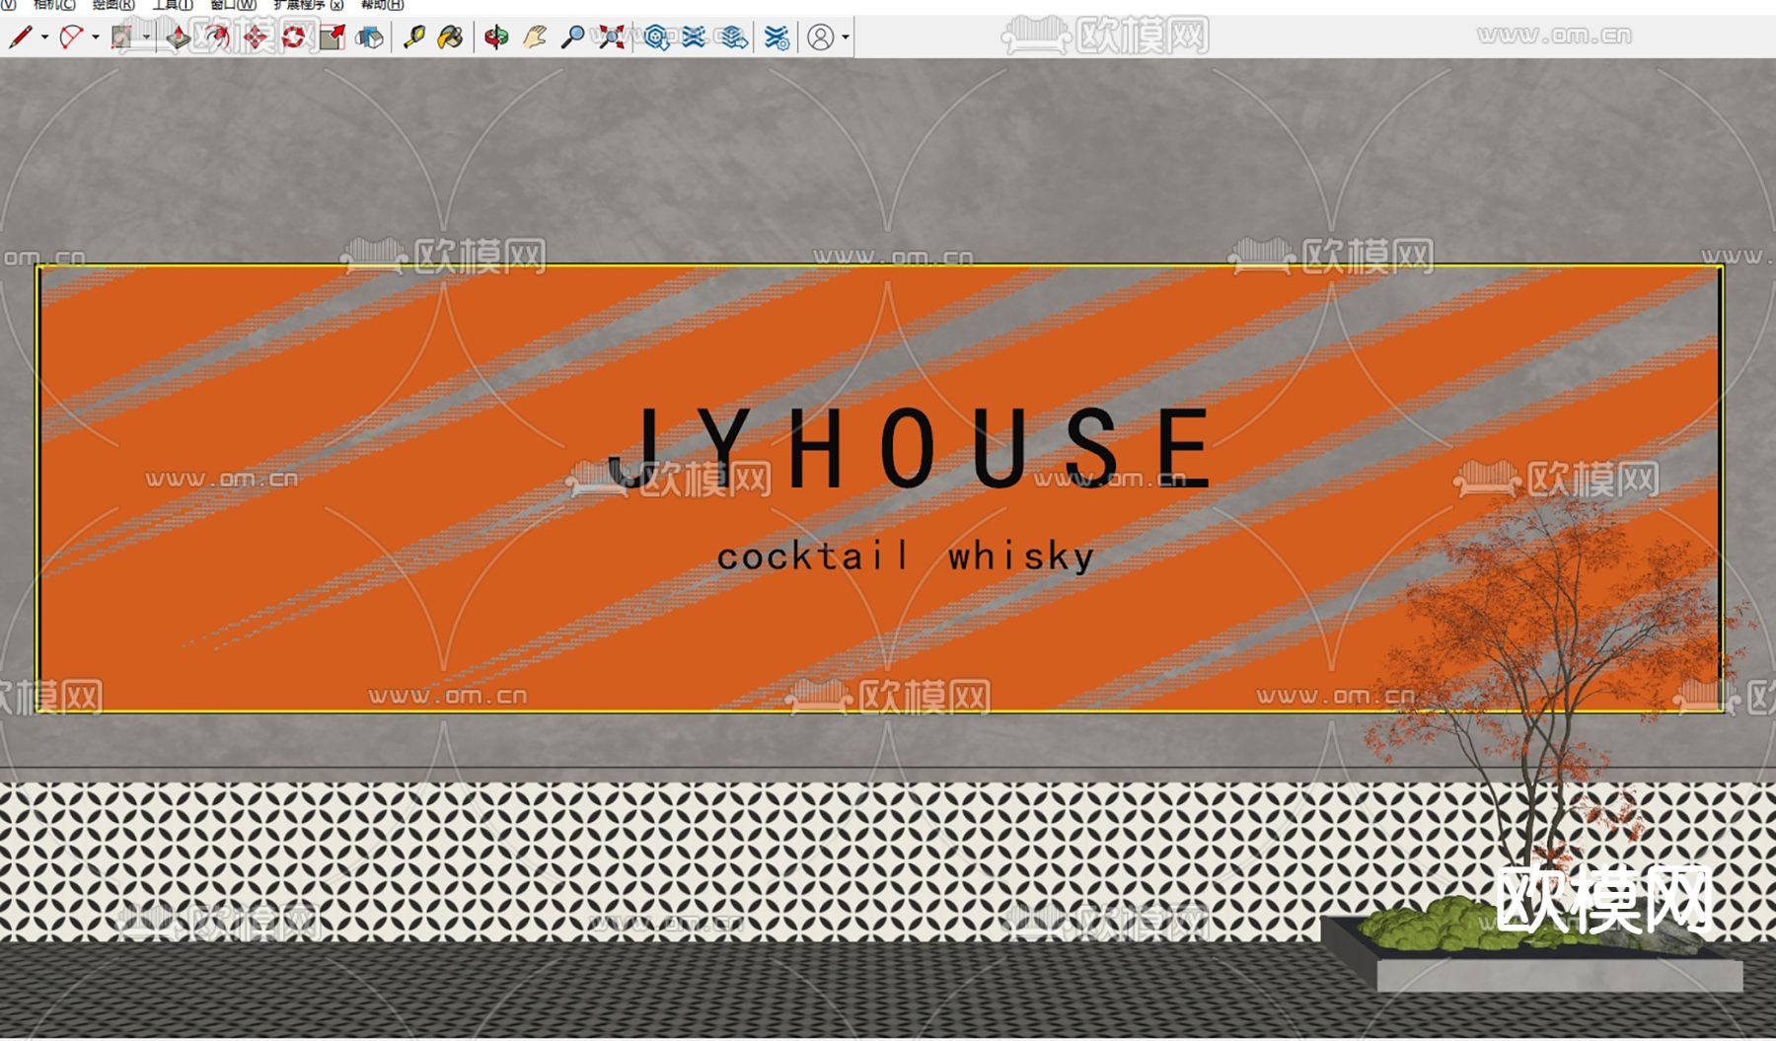Expand the Shapes tool dropdown arrow
Screen dimensions: 1776x1041
click(146, 37)
